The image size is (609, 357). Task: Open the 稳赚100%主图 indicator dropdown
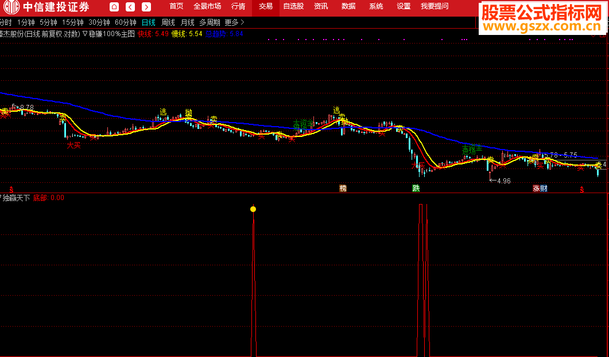click(108, 34)
